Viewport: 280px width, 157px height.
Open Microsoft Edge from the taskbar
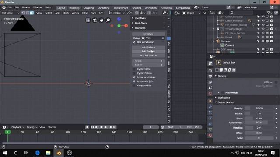point(37,153)
